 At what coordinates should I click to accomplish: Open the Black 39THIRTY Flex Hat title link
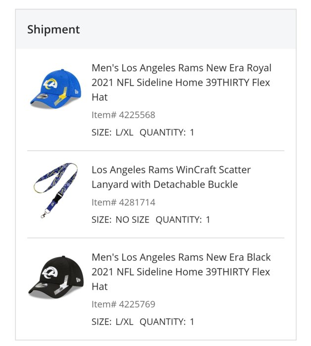point(181,272)
